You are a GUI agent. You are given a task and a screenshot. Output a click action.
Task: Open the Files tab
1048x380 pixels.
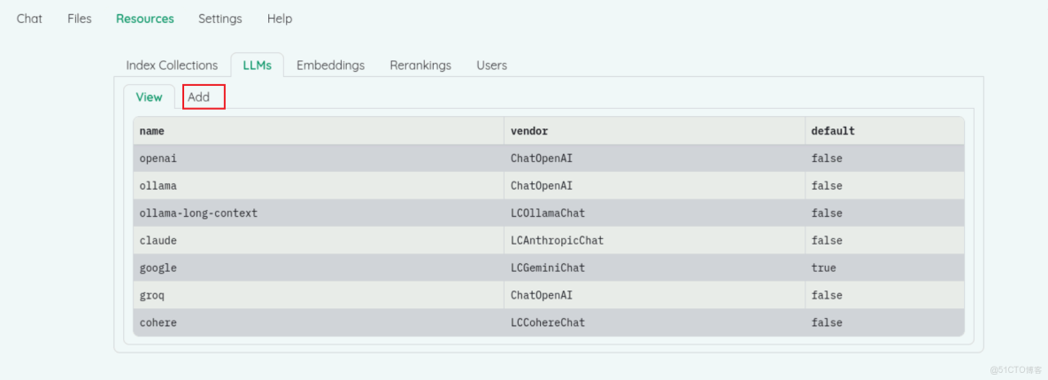coord(80,19)
